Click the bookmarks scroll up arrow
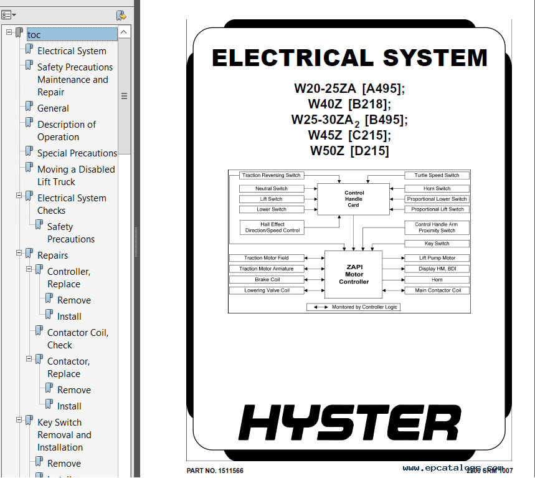The height and width of the screenshot is (478, 535). tap(124, 32)
